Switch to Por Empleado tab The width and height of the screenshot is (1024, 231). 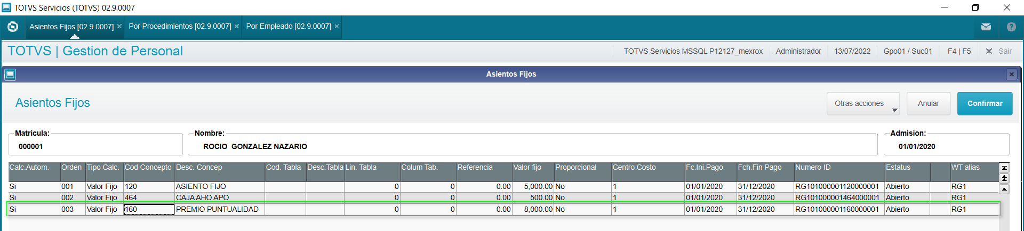289,26
